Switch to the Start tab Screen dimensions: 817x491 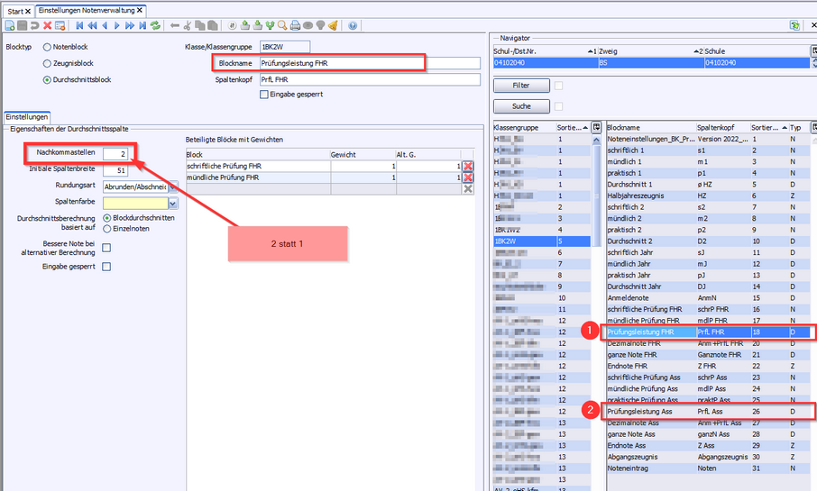click(x=18, y=10)
